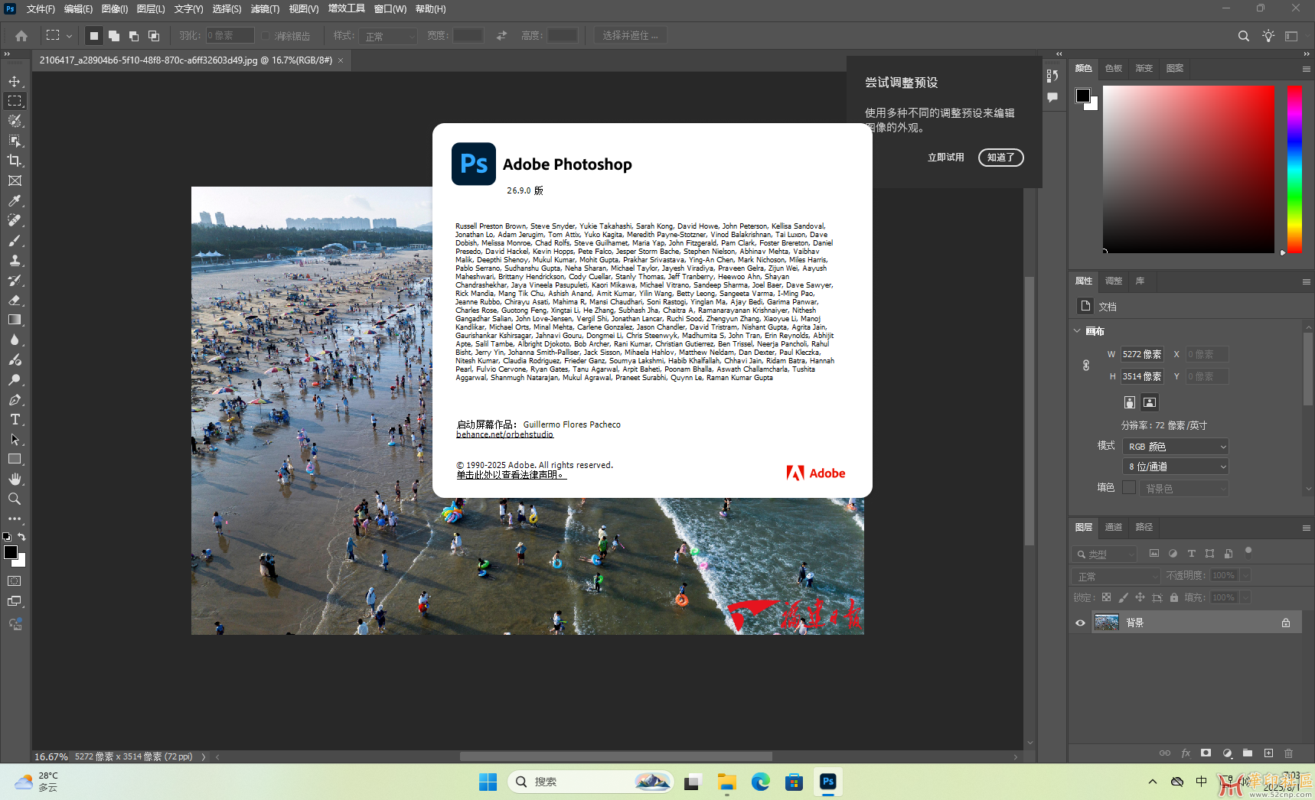Toggle the 消除锯齿 anti-alias checkbox
Viewport: 1315px width, 800px height.
pos(266,36)
